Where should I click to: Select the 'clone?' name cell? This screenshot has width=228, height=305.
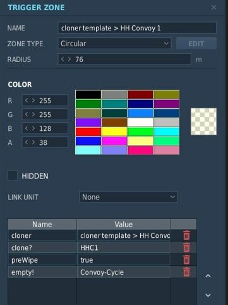click(x=42, y=247)
